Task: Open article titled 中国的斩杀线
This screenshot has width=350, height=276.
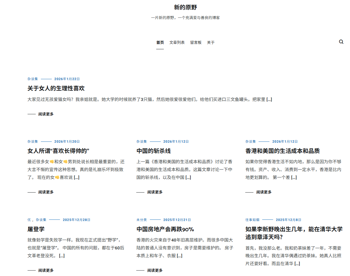Action: pos(154,151)
